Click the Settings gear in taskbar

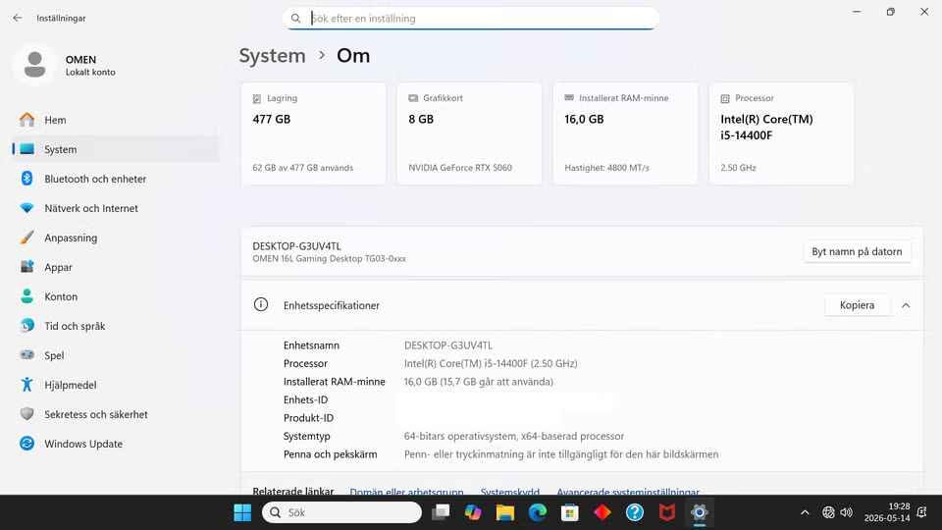700,512
